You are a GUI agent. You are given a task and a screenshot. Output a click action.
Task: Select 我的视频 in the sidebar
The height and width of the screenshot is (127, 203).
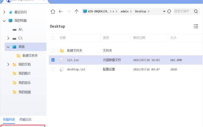click(x=24, y=92)
